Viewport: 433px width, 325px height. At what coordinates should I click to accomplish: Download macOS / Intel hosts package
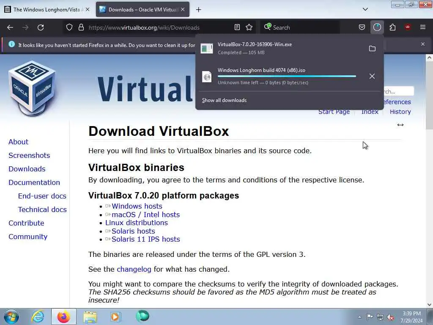pos(145,215)
